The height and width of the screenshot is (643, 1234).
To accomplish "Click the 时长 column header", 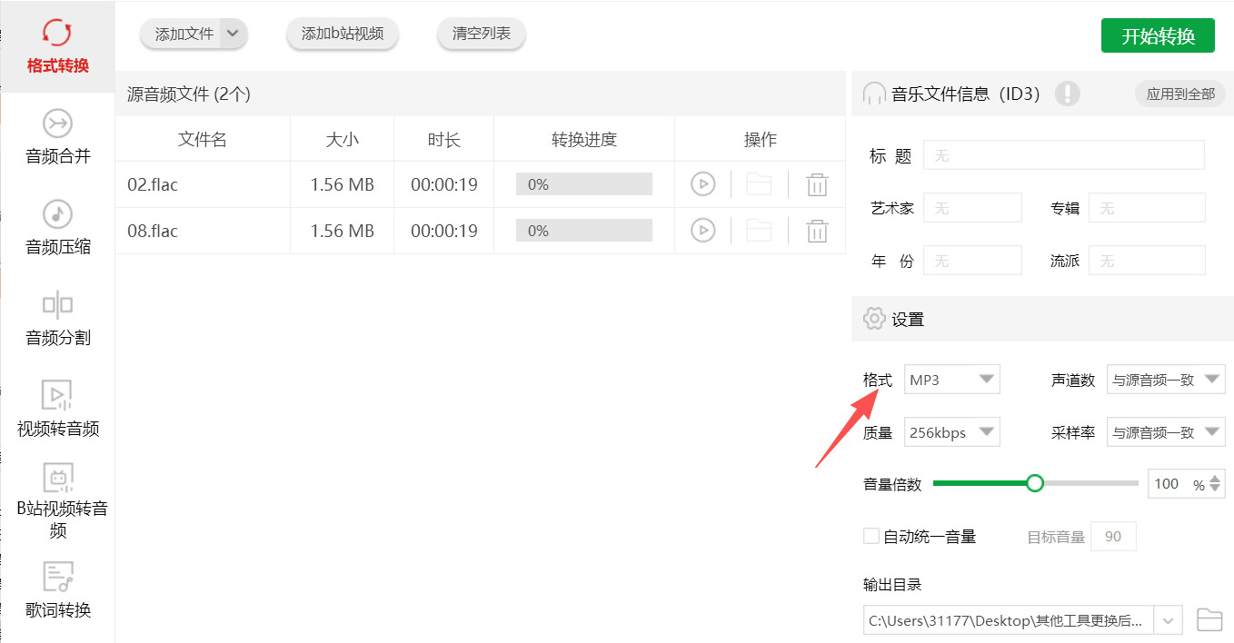I will click(x=444, y=139).
